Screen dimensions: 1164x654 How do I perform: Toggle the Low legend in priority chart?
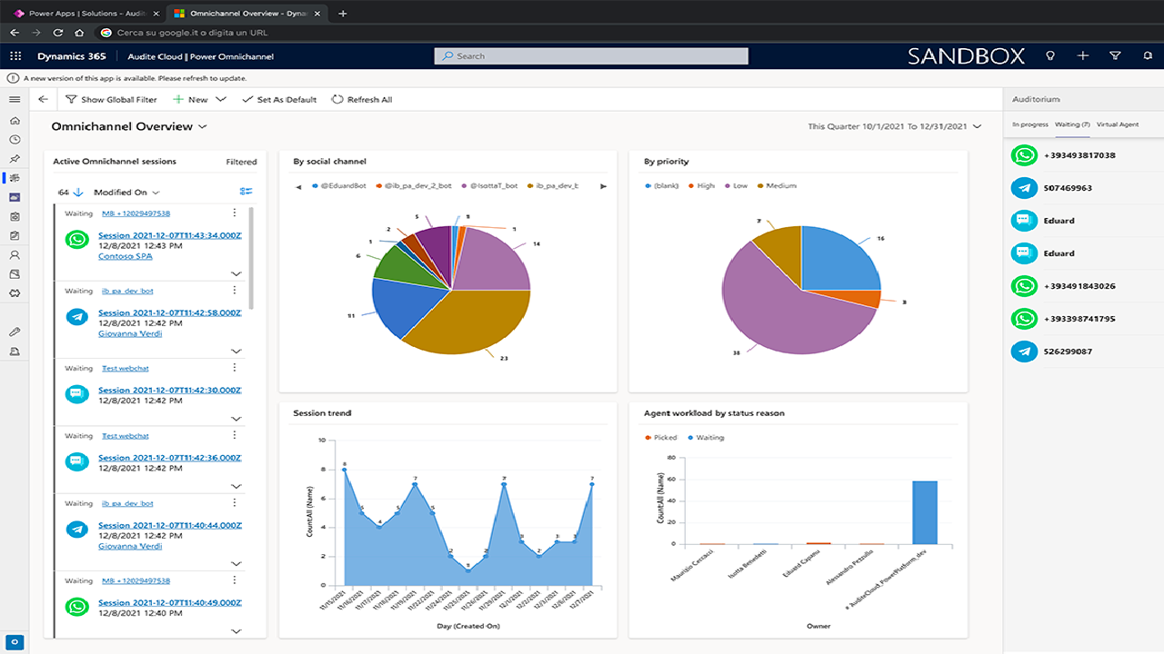[x=735, y=186]
